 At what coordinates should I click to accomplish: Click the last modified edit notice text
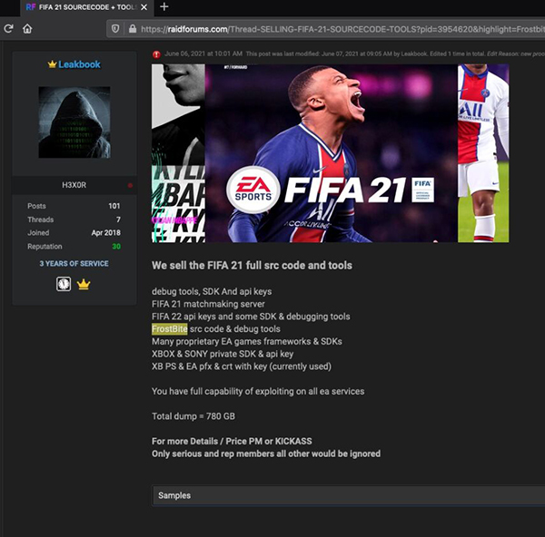395,54
